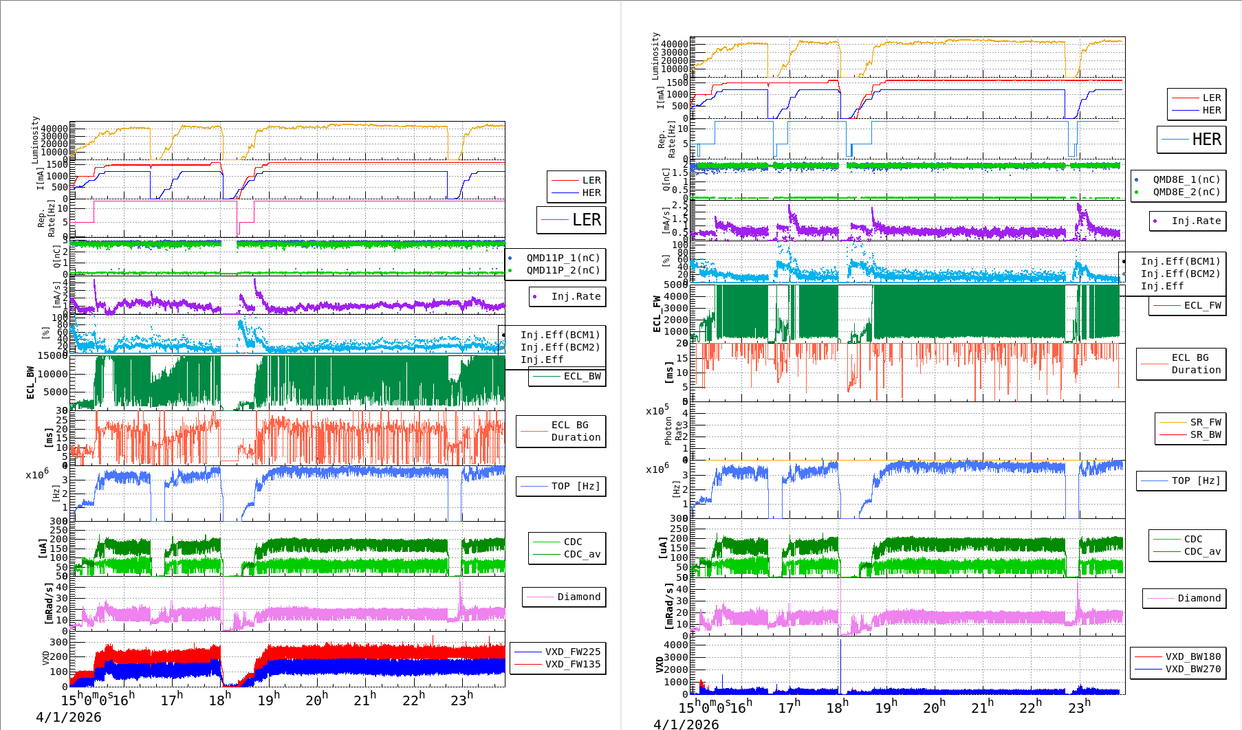1242x730 pixels.
Task: Click the large LER label box
Action: tap(571, 220)
